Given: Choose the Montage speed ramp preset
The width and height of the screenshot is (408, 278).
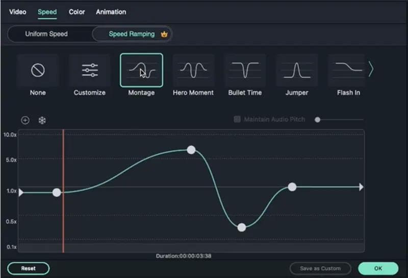Looking at the screenshot, I should [x=141, y=70].
